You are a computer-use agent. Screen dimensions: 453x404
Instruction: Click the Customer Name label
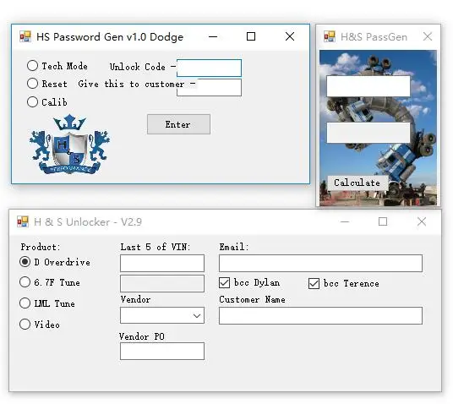[x=252, y=299]
